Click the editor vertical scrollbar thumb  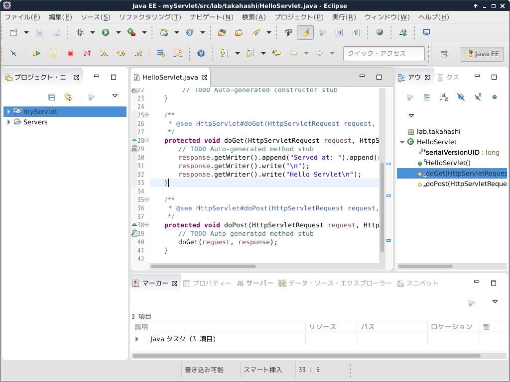pyautogui.click(x=382, y=207)
